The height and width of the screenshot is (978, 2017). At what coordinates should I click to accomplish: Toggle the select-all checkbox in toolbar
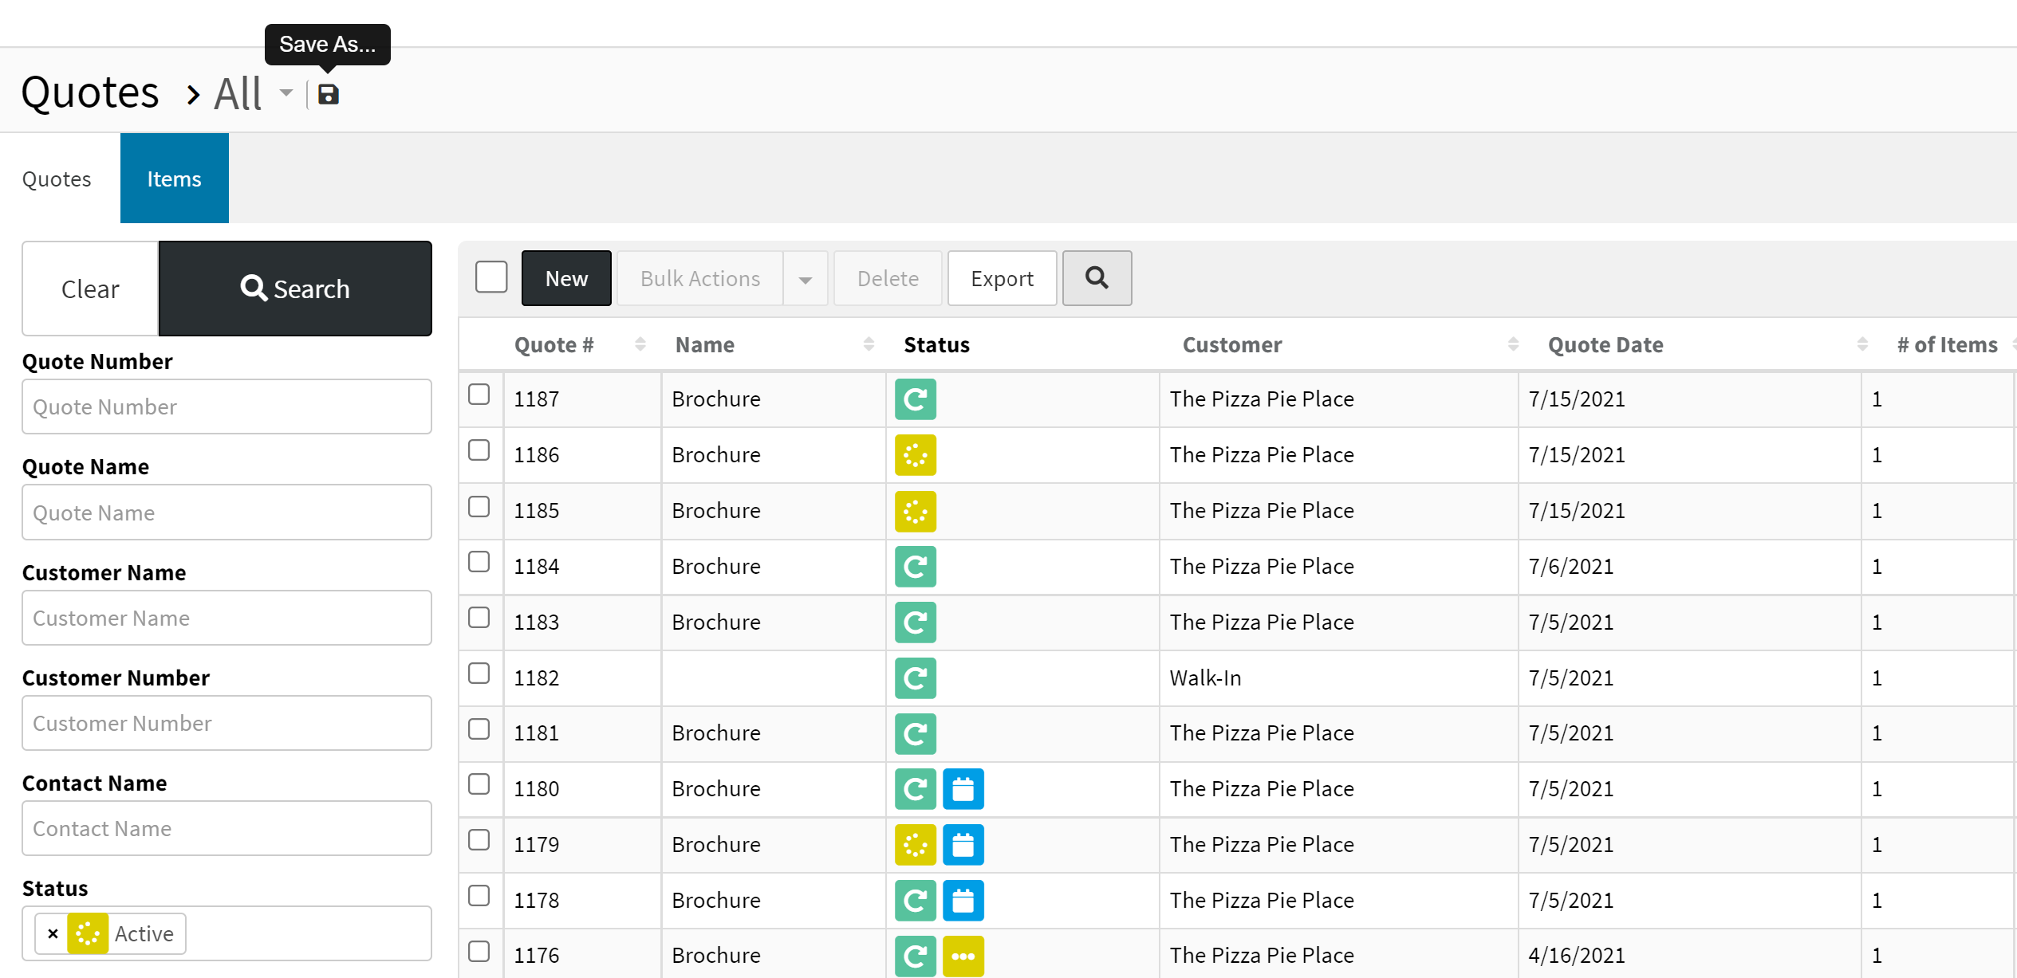click(491, 277)
